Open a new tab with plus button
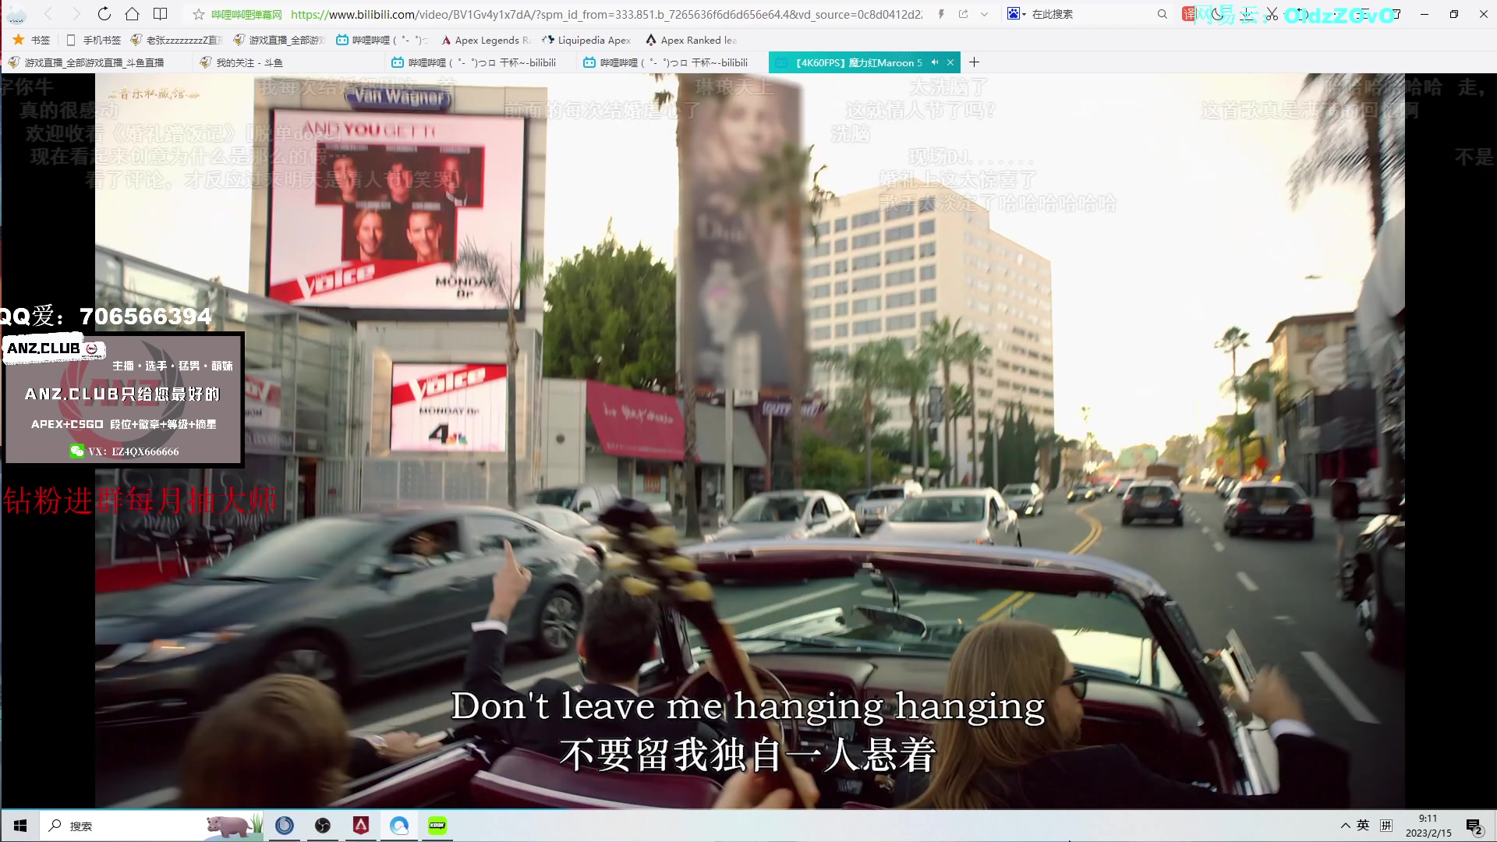Screen dimensions: 1497x842 974,62
